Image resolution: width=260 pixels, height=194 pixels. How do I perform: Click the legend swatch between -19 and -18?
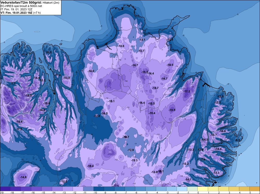[x=5, y=189]
